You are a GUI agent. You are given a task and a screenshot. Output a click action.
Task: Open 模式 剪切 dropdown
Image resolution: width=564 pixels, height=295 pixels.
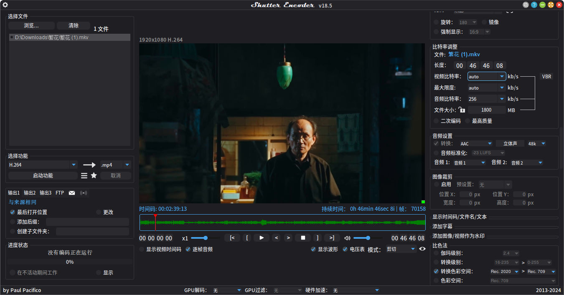click(401, 249)
